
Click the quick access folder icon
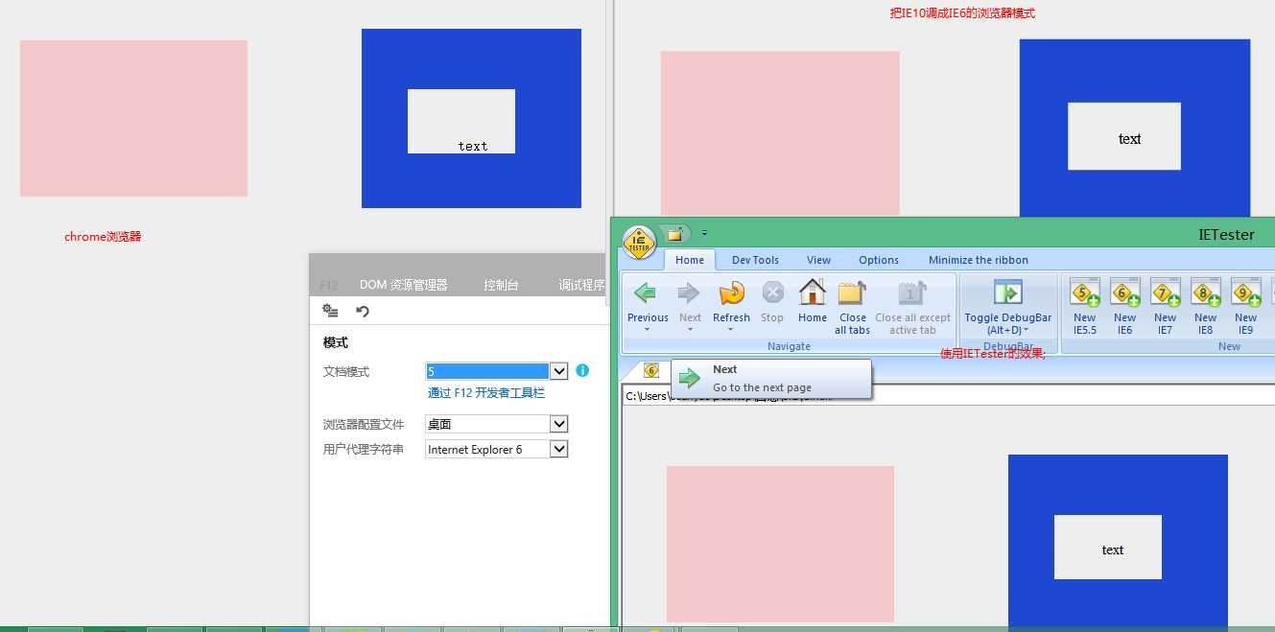point(674,234)
